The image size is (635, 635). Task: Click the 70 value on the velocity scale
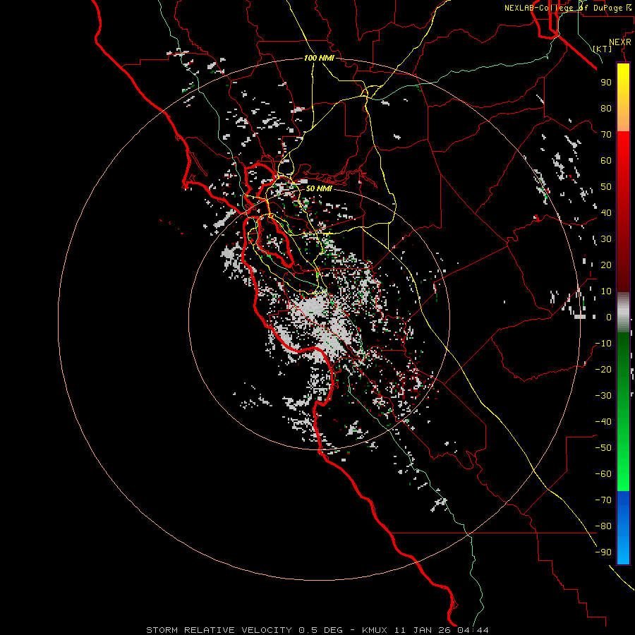606,135
